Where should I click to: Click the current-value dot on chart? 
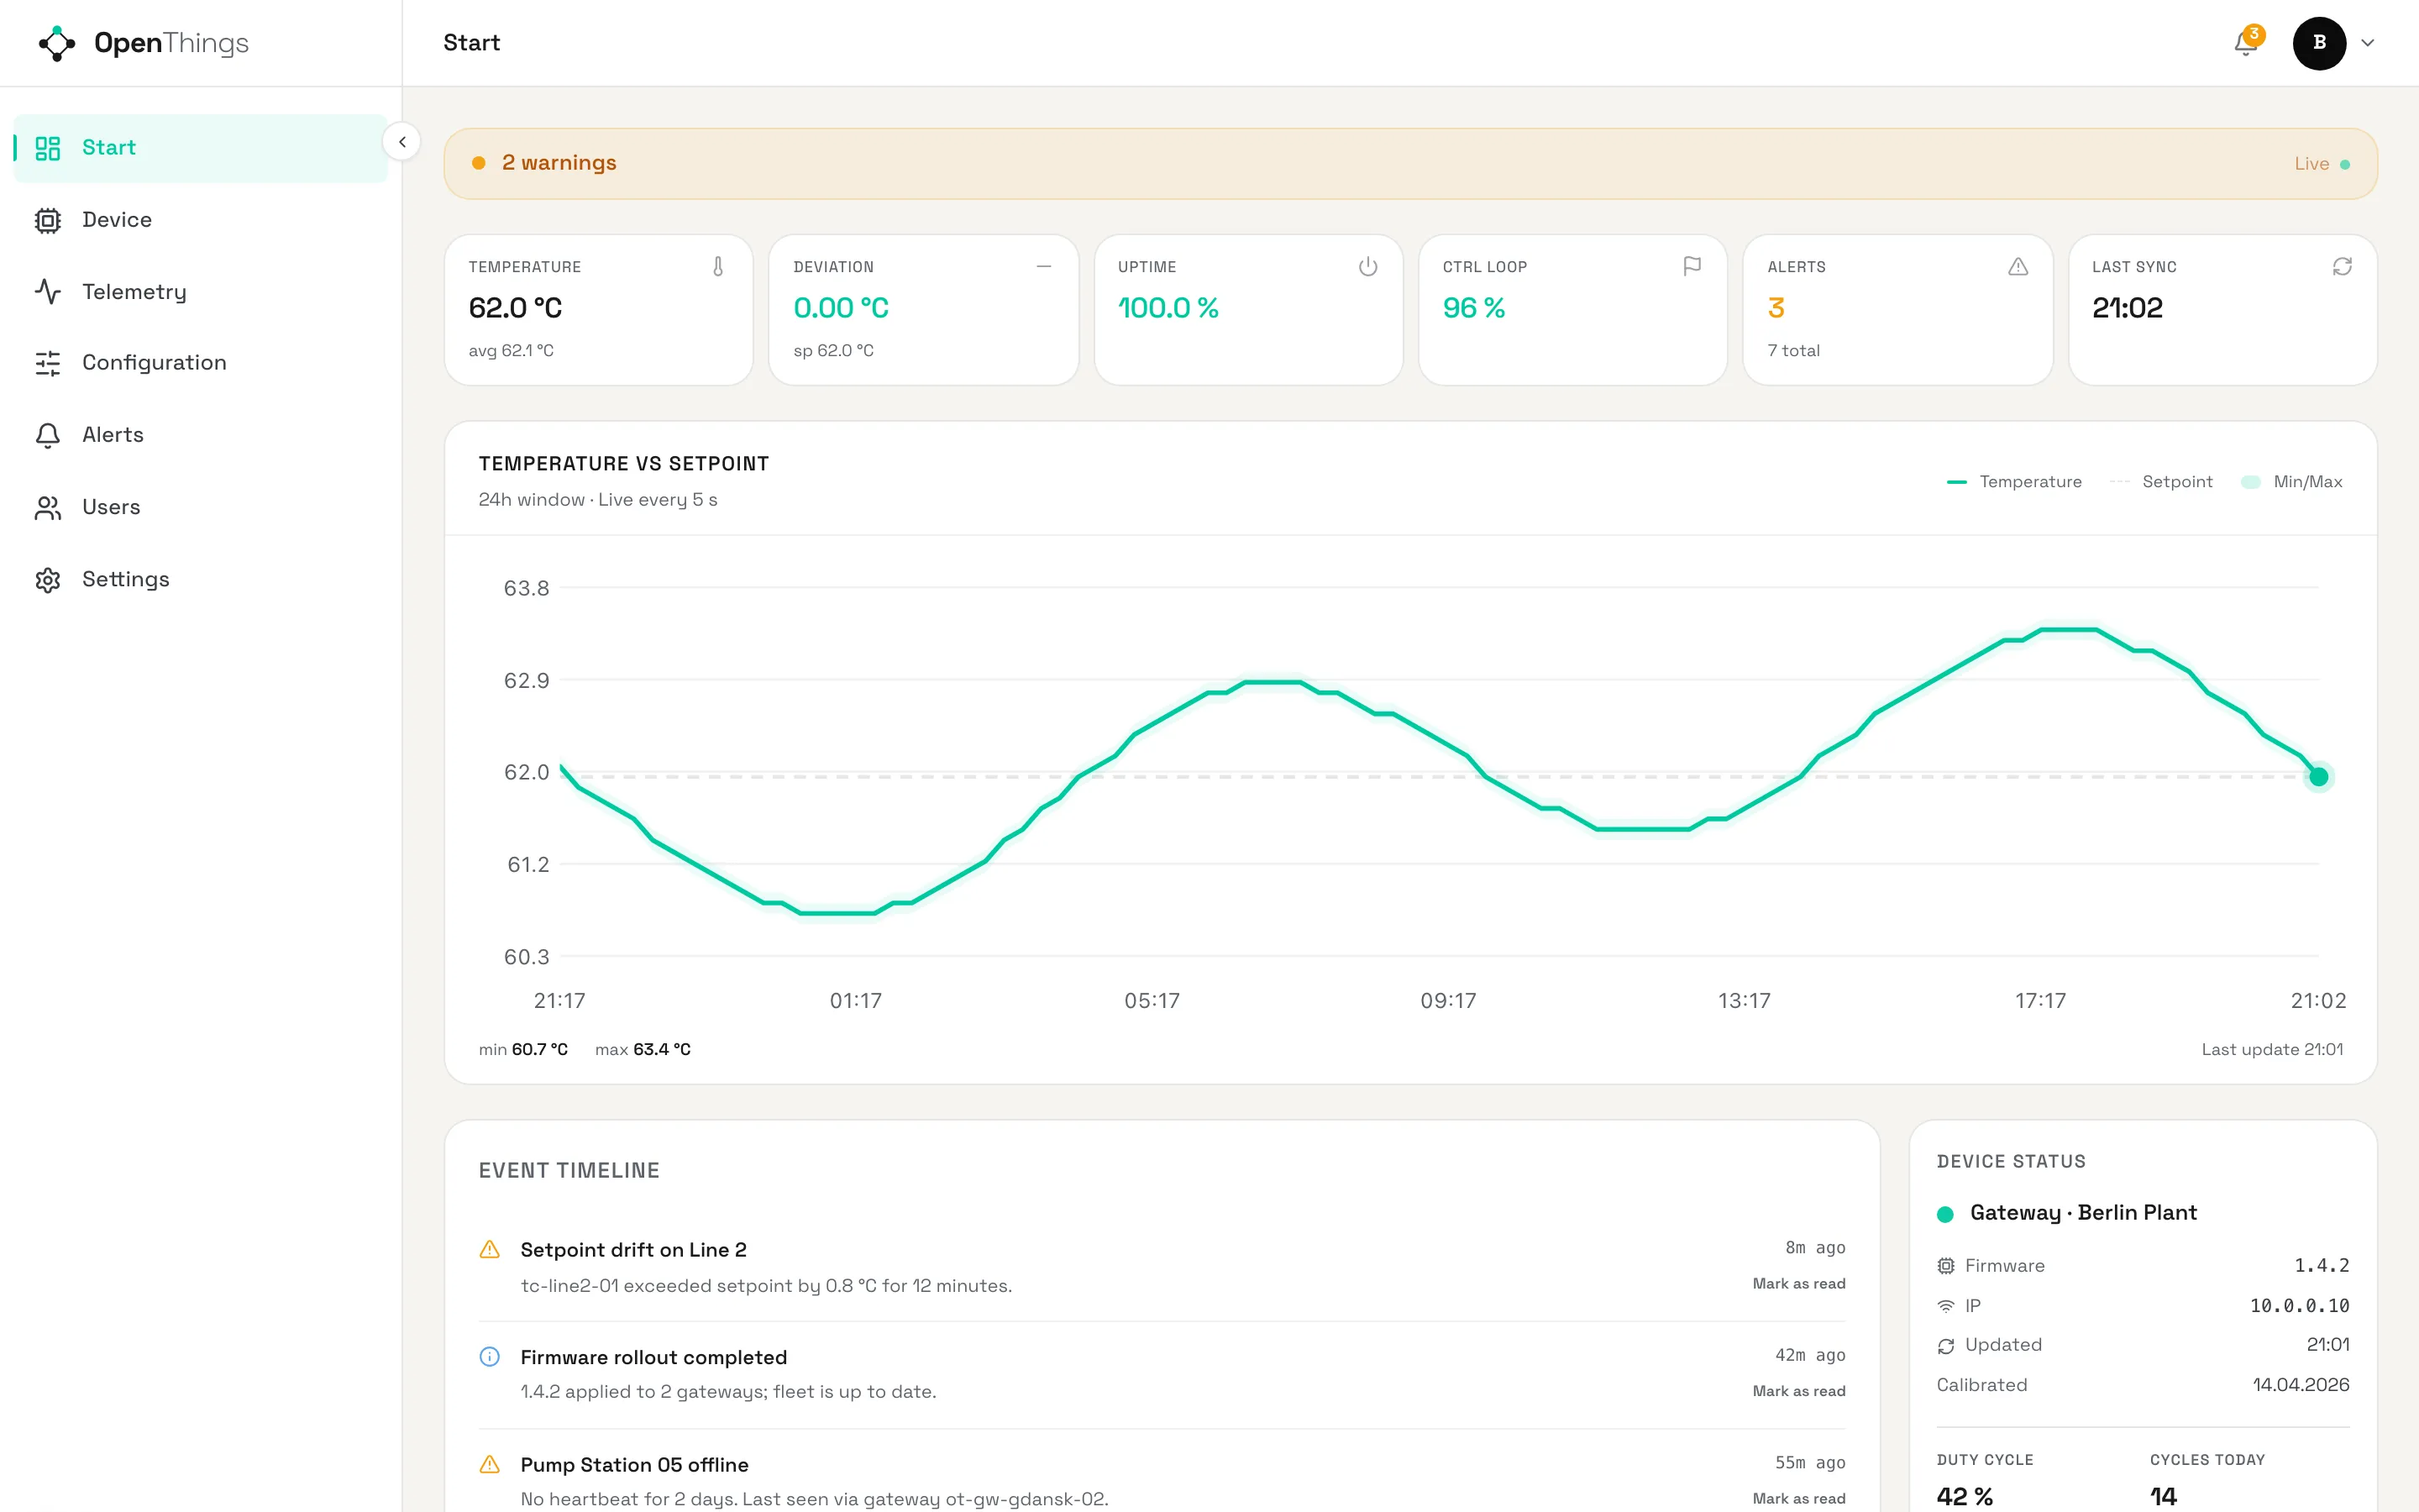coord(2318,777)
